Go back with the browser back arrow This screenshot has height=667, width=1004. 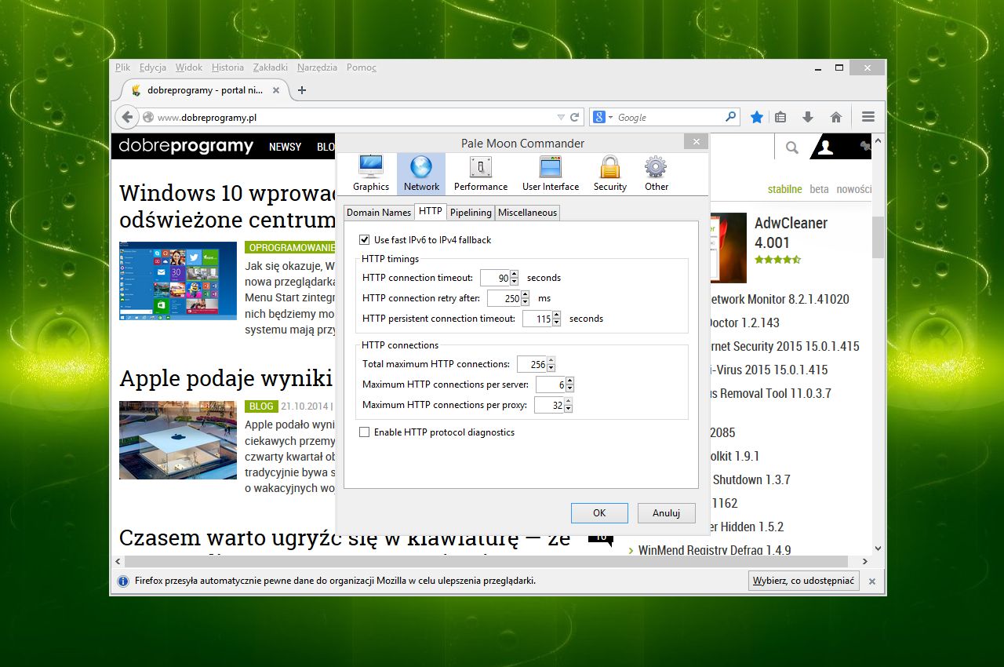(127, 117)
